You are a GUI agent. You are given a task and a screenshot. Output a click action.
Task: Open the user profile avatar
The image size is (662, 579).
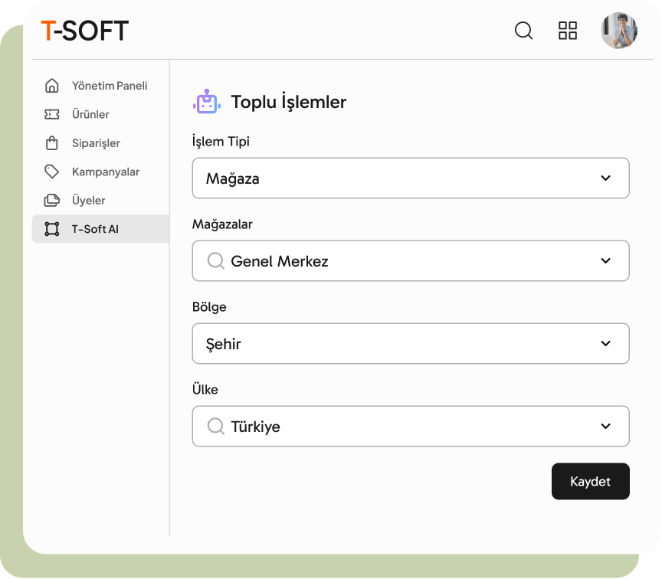[619, 31]
